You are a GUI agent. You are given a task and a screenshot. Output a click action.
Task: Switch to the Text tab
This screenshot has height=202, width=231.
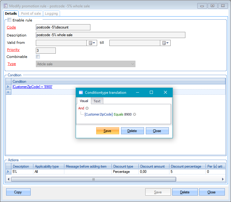(x=97, y=101)
